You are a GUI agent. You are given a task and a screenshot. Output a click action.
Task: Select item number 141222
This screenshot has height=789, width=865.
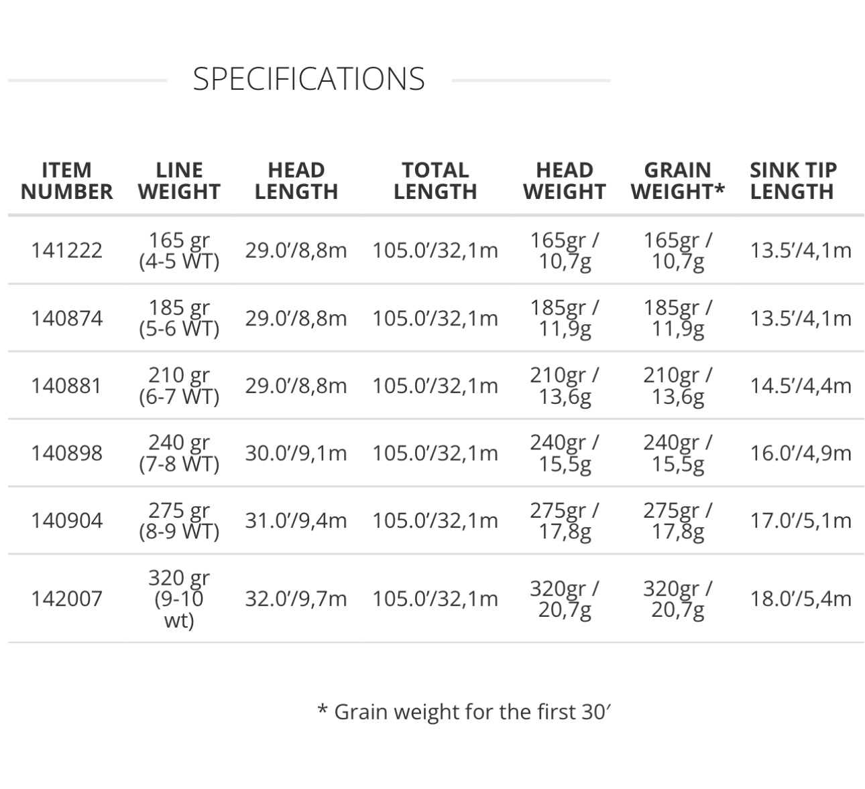(x=66, y=250)
